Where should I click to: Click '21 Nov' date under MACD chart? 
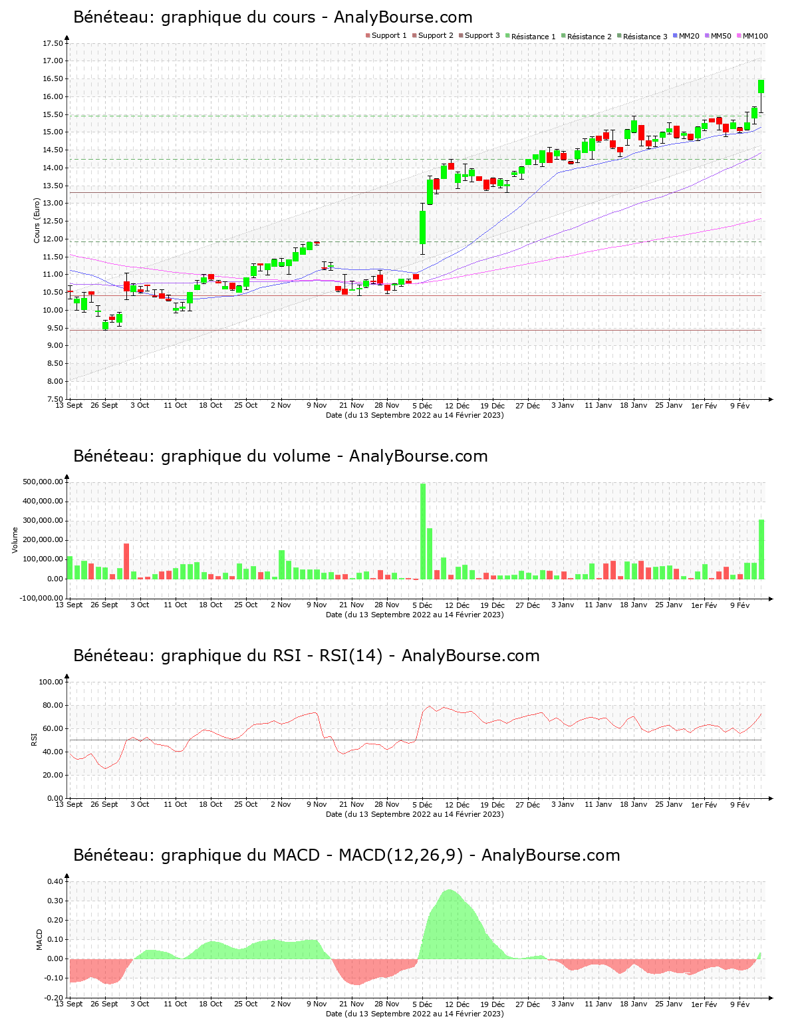[x=352, y=1004]
